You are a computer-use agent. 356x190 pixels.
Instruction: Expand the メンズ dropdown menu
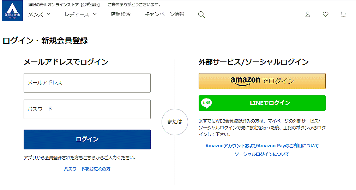pos(39,14)
